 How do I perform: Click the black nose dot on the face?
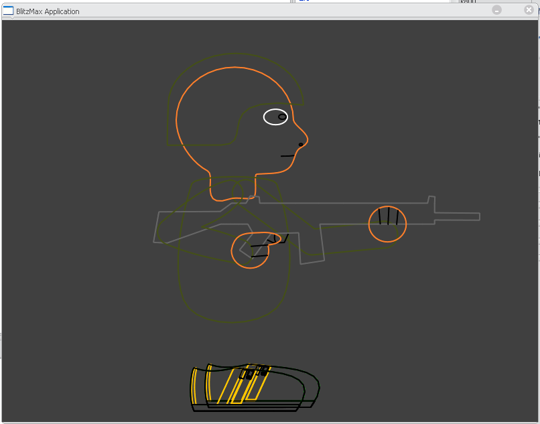tap(301, 144)
